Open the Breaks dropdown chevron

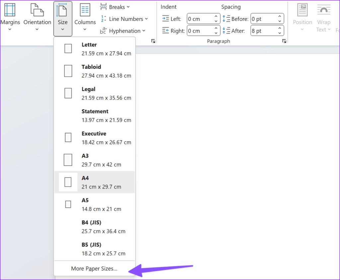tap(128, 7)
